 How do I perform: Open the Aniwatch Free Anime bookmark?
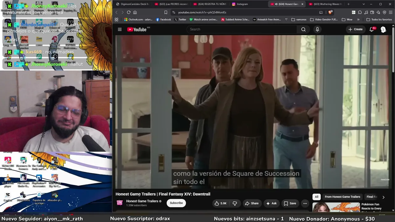tap(267, 19)
